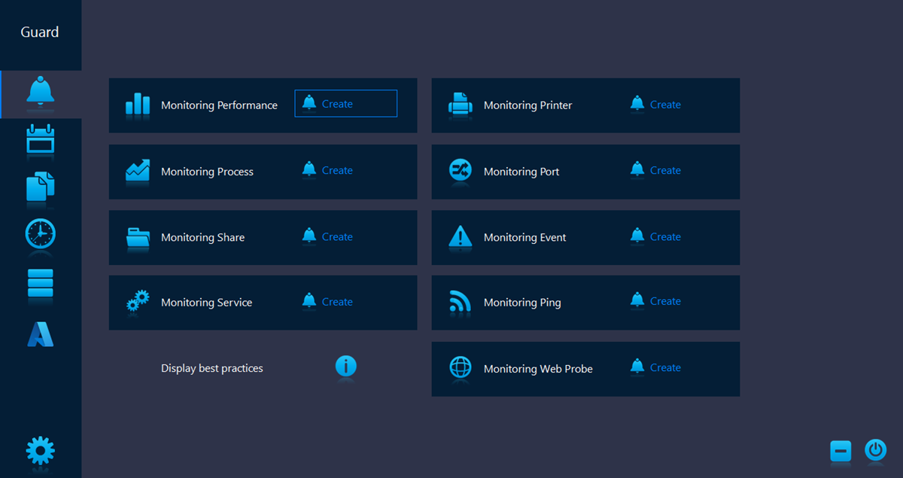This screenshot has width=903, height=478.
Task: Open the settings gear at bottom left
Action: (x=40, y=452)
